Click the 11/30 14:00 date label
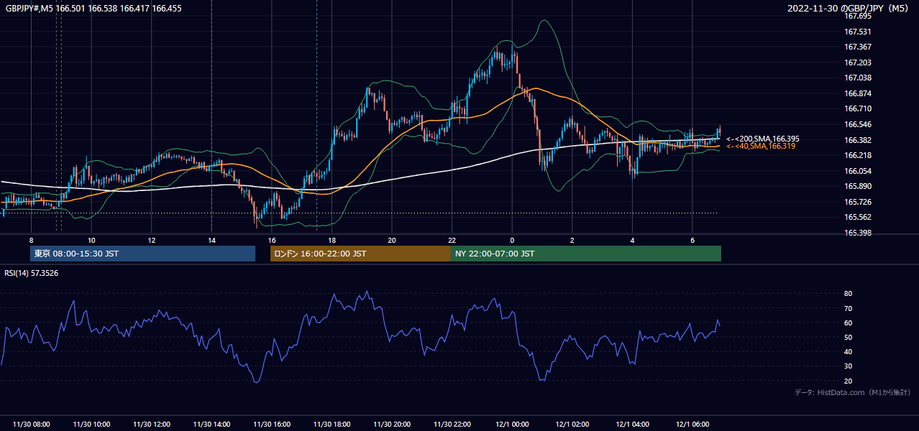 211,425
